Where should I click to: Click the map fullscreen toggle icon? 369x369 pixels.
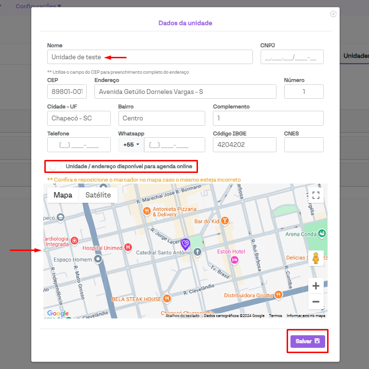pos(316,195)
